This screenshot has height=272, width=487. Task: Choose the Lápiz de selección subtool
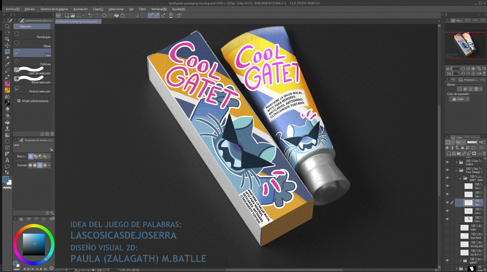(x=32, y=71)
